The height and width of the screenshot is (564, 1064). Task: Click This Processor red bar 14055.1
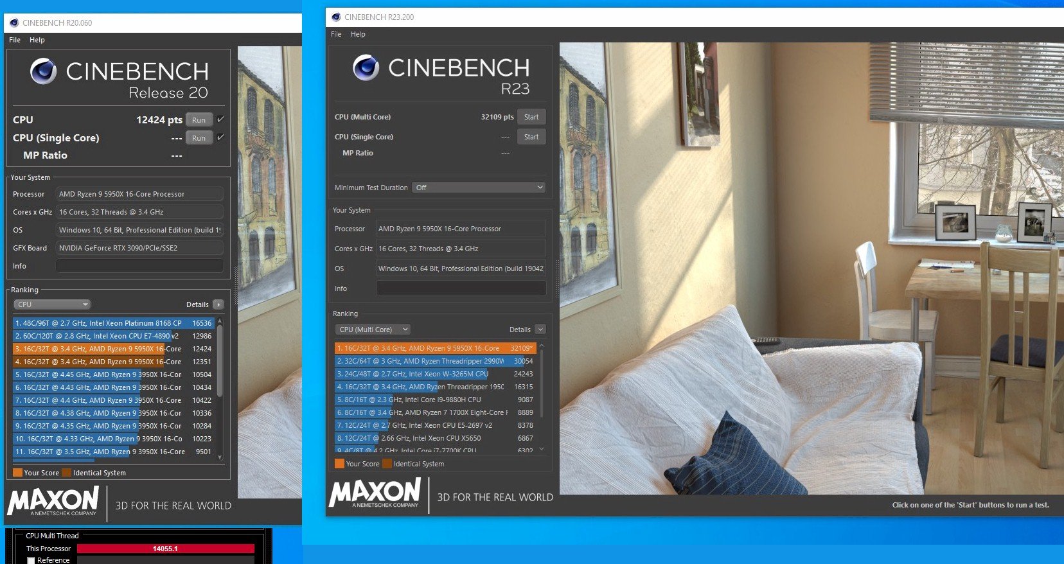point(166,549)
